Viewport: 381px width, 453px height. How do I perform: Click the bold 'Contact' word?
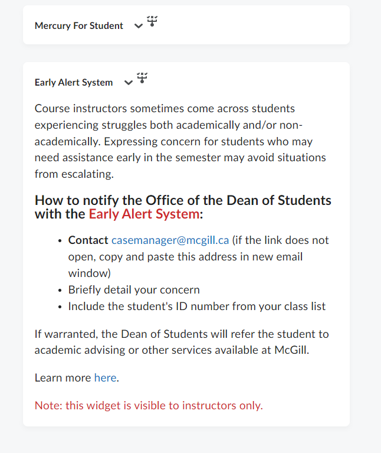[x=88, y=240]
